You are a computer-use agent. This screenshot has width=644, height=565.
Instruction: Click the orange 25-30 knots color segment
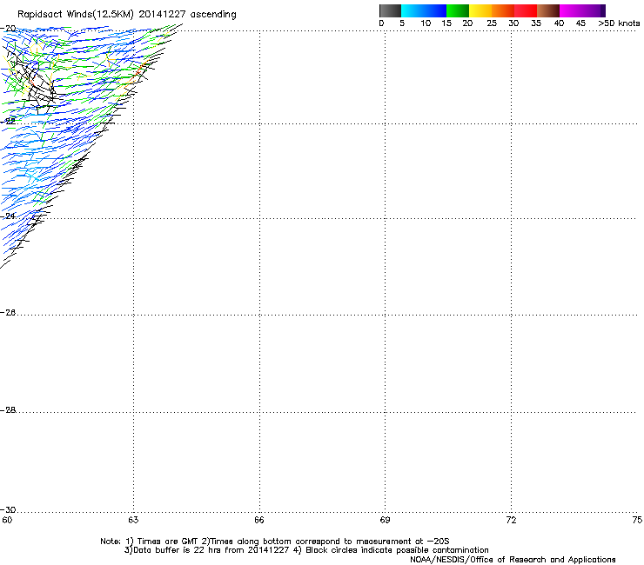click(503, 10)
